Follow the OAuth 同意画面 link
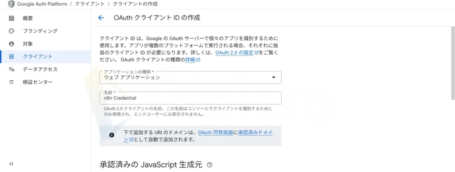The height and width of the screenshot is (172, 455). click(216, 133)
